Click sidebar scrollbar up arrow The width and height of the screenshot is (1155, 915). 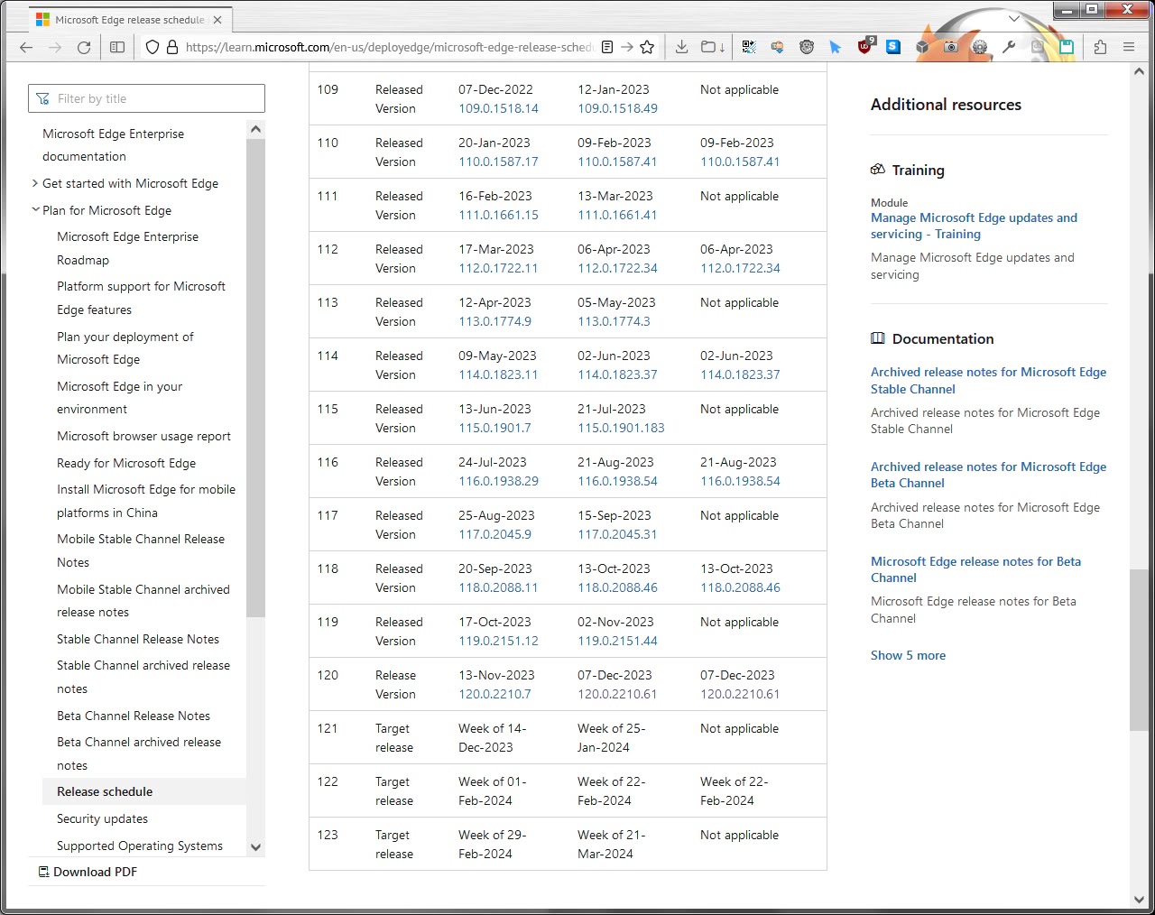pyautogui.click(x=255, y=129)
